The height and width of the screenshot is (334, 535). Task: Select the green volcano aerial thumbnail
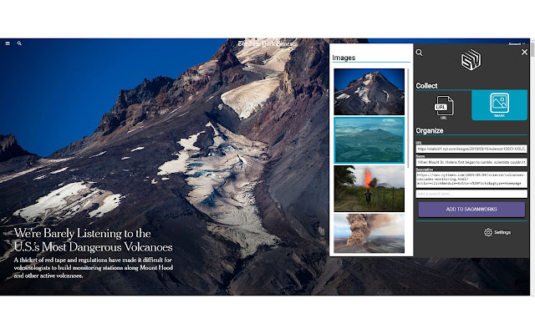point(369,140)
